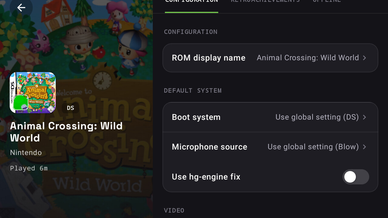
Task: Select the 'Use hg-engine fix' label
Action: (x=206, y=177)
